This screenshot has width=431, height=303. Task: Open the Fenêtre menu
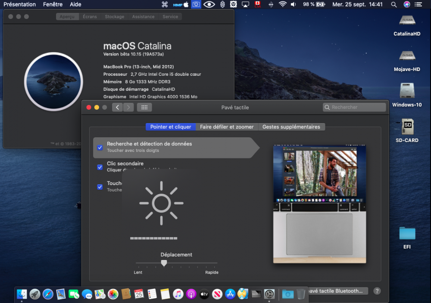53,4
